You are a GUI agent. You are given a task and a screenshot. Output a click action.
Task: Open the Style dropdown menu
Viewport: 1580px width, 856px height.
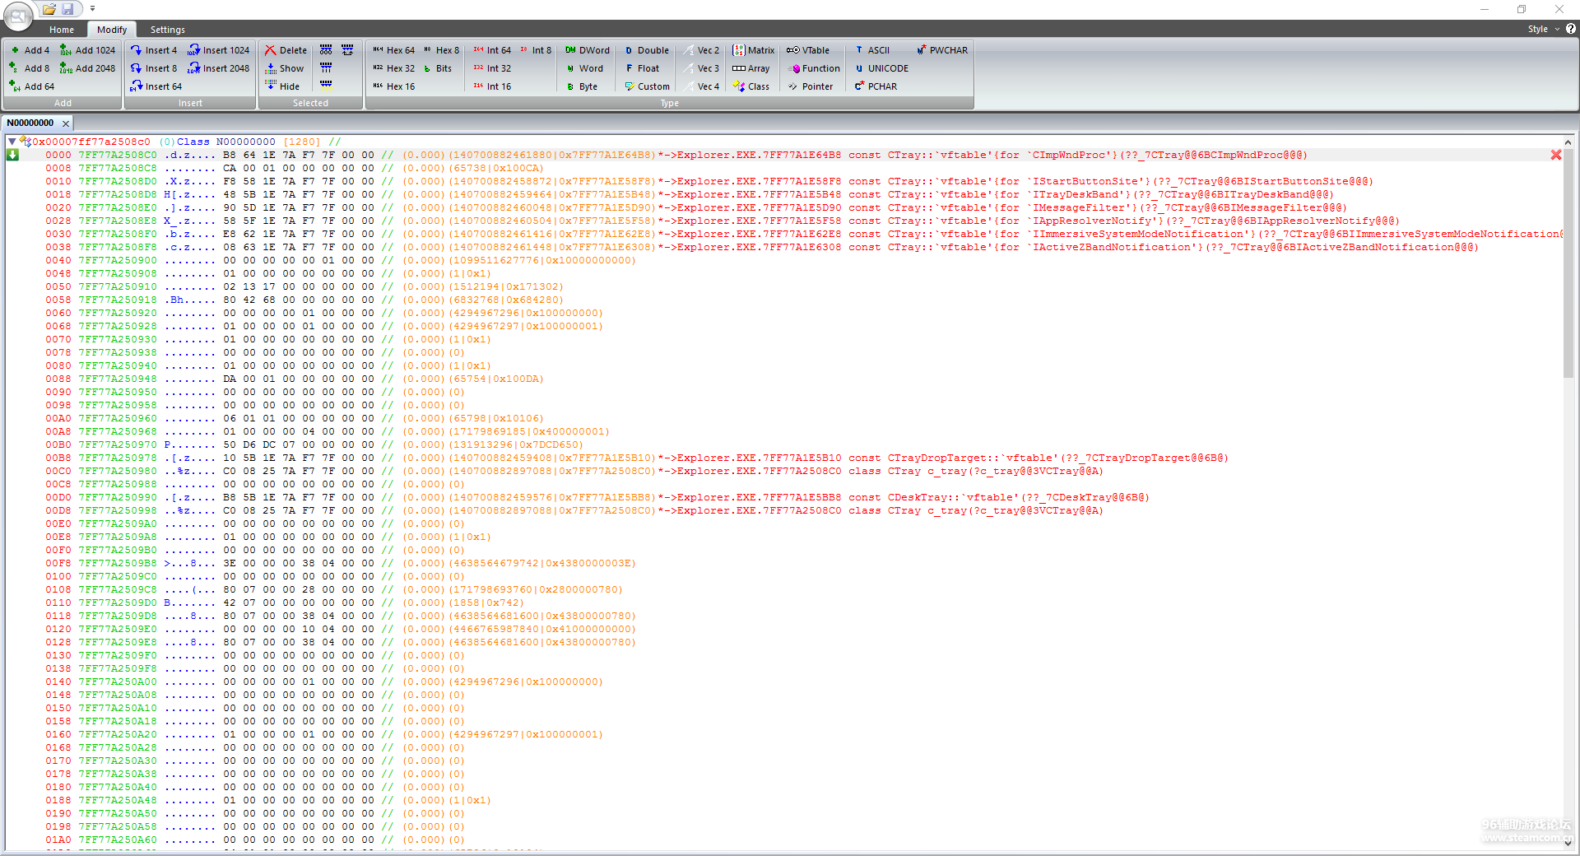tap(1542, 29)
